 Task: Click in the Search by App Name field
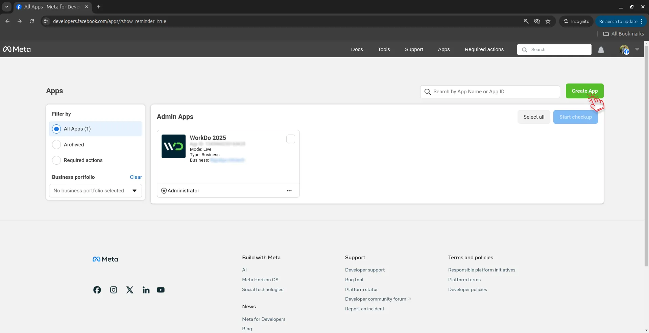click(x=490, y=92)
